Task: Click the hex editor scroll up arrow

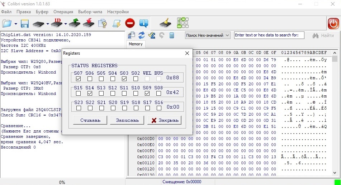Action: click(x=335, y=53)
